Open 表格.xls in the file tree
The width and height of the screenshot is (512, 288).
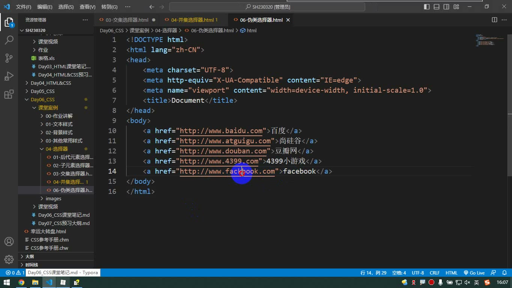coord(56,58)
